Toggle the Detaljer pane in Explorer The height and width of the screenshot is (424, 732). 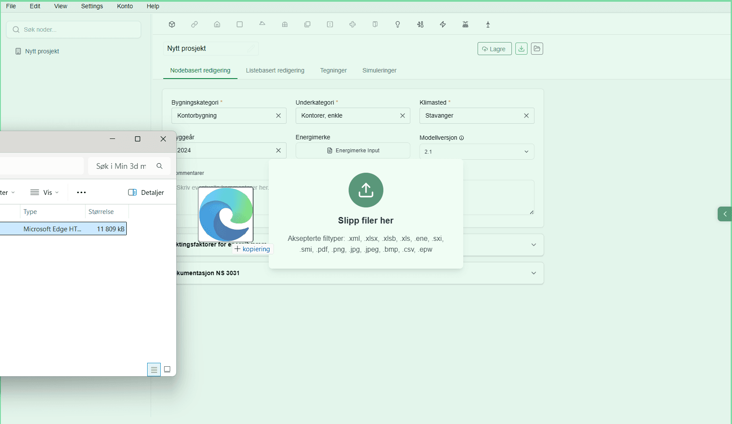pyautogui.click(x=146, y=192)
